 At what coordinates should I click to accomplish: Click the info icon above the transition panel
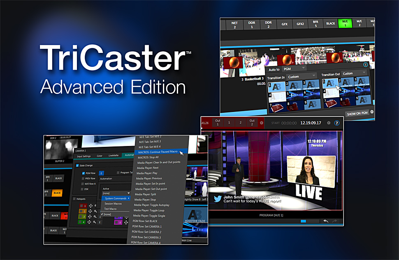pyautogui.click(x=365, y=65)
